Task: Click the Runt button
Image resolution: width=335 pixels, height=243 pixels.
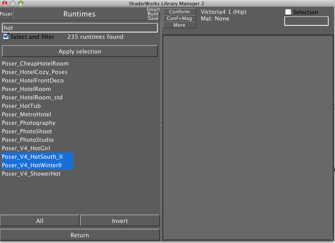Action: pyautogui.click(x=153, y=14)
